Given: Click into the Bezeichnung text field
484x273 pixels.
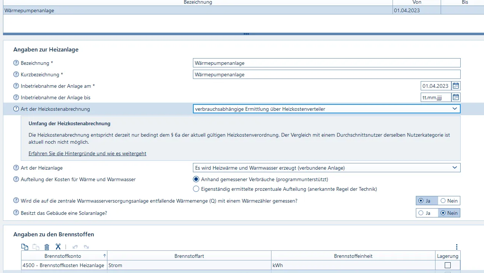Looking at the screenshot, I should (327, 63).
